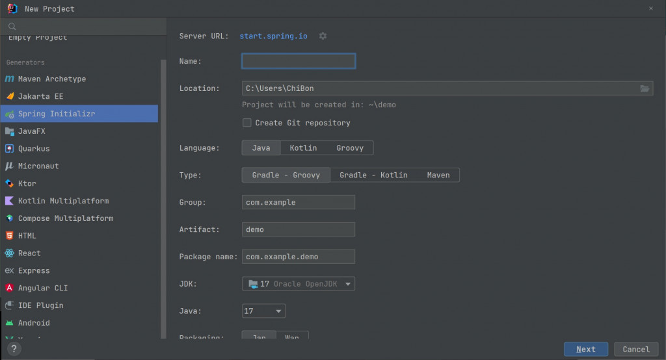666x360 pixels.
Task: Choose Gradle - Kotlin build type
Action: click(373, 175)
